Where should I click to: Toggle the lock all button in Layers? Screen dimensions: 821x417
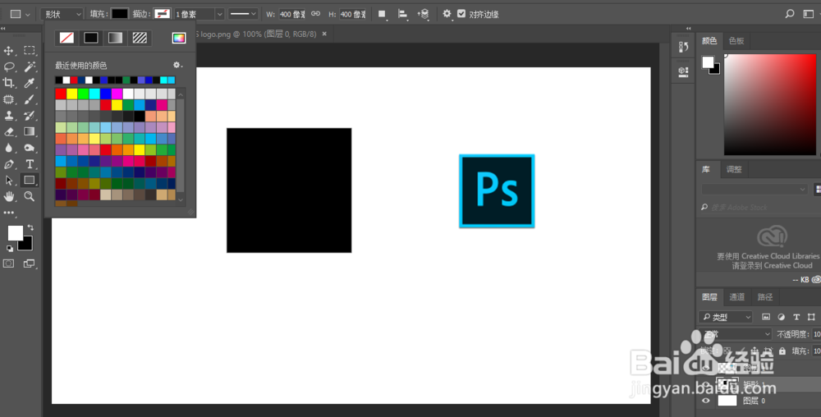(782, 351)
